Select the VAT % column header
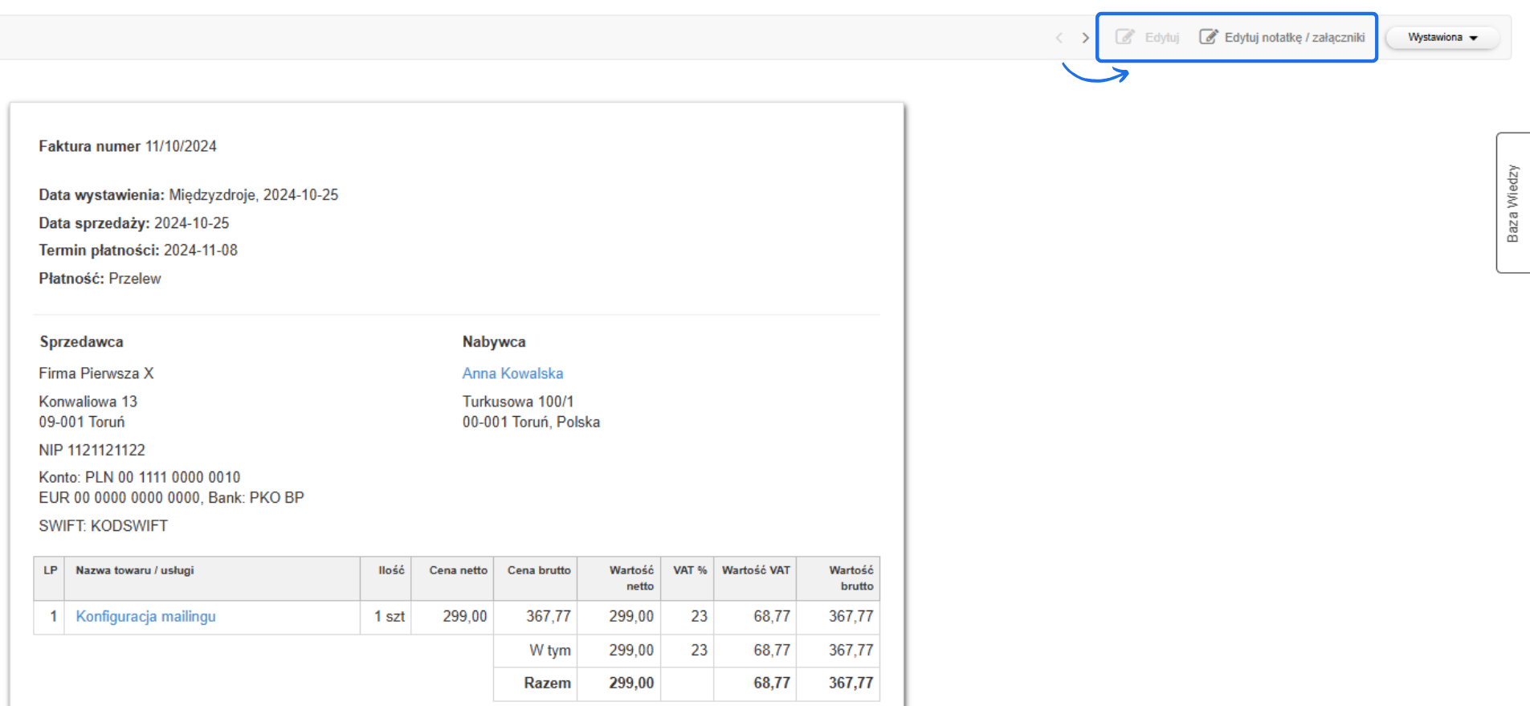The height and width of the screenshot is (706, 1530). (689, 570)
